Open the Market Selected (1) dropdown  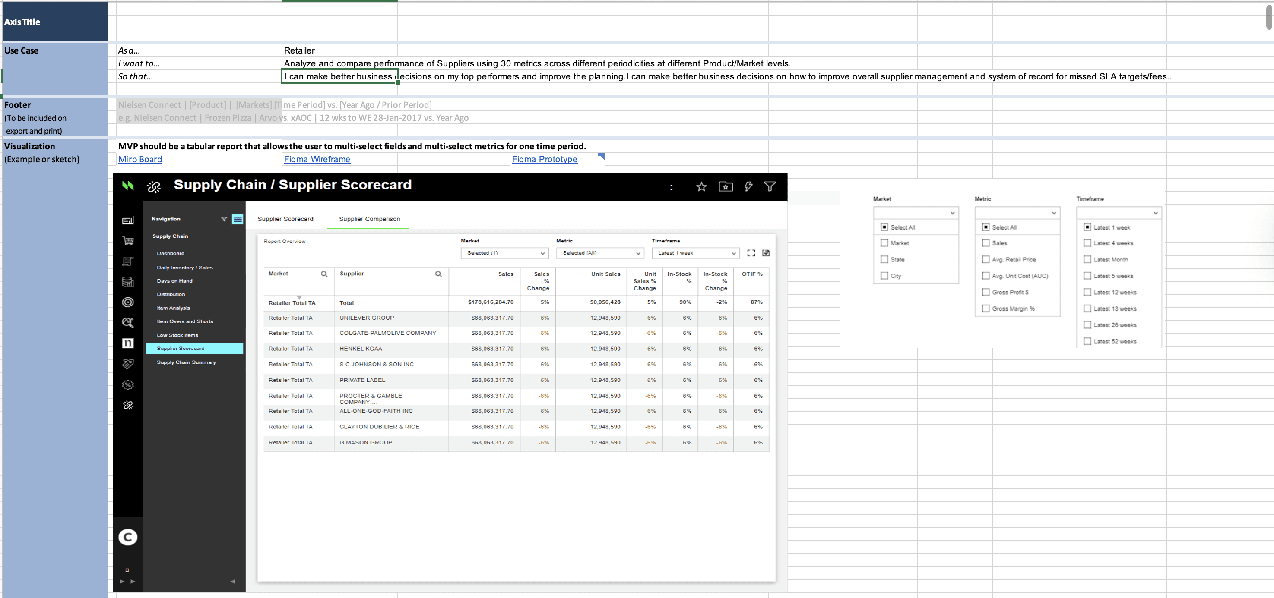click(x=504, y=253)
